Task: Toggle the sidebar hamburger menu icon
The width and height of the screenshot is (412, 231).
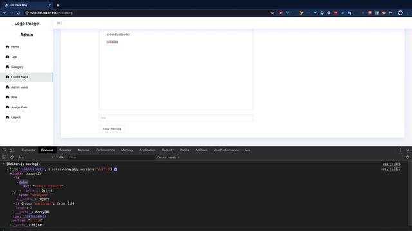Action: (x=59, y=23)
